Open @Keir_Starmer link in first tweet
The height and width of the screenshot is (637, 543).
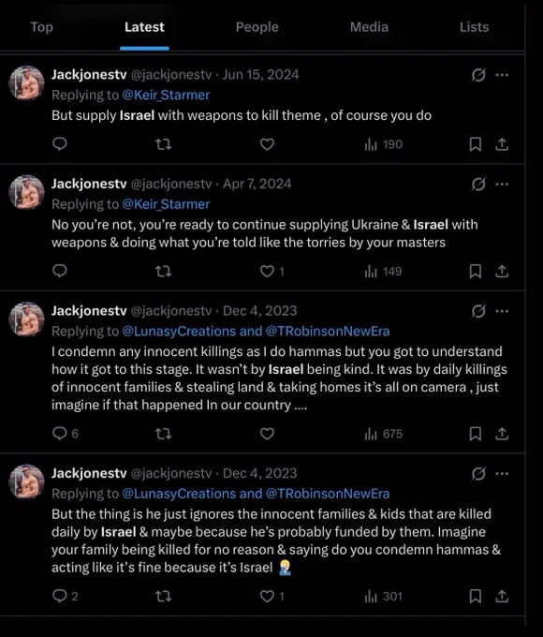(x=166, y=95)
